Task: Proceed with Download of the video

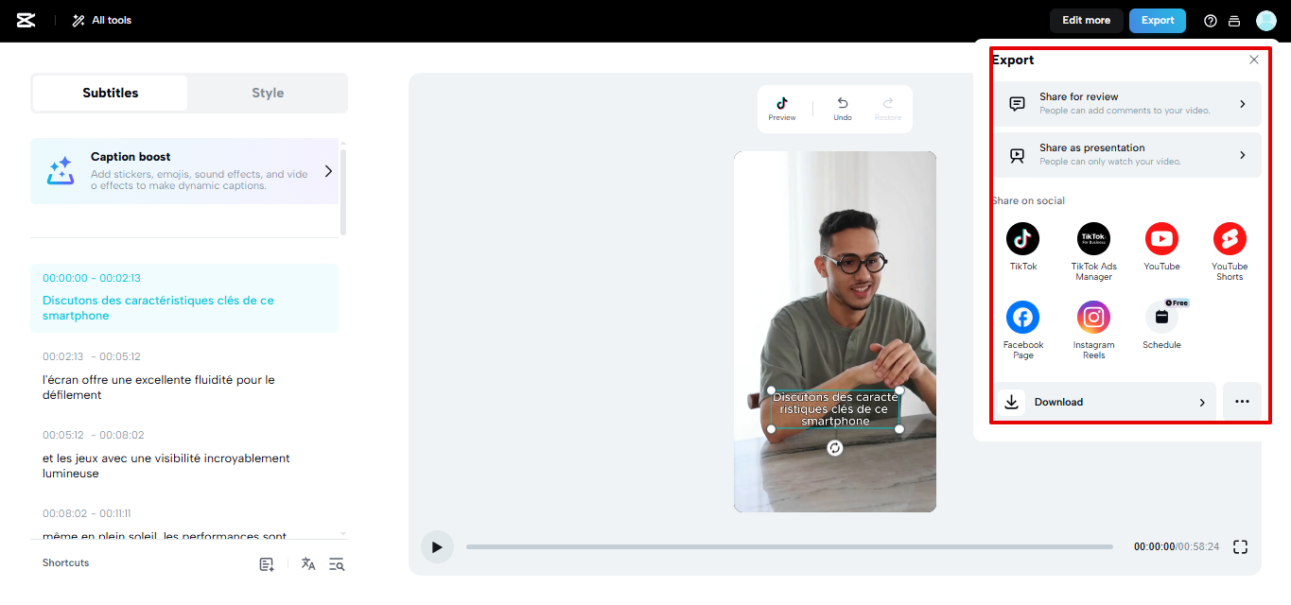Action: coord(1104,401)
